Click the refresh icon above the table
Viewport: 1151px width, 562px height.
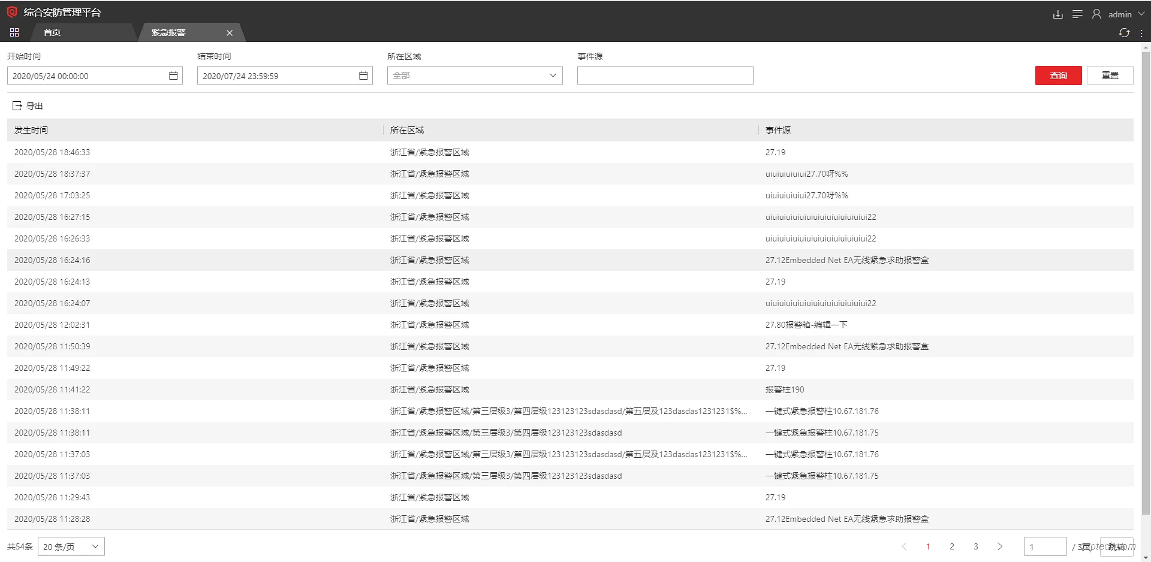[1123, 33]
